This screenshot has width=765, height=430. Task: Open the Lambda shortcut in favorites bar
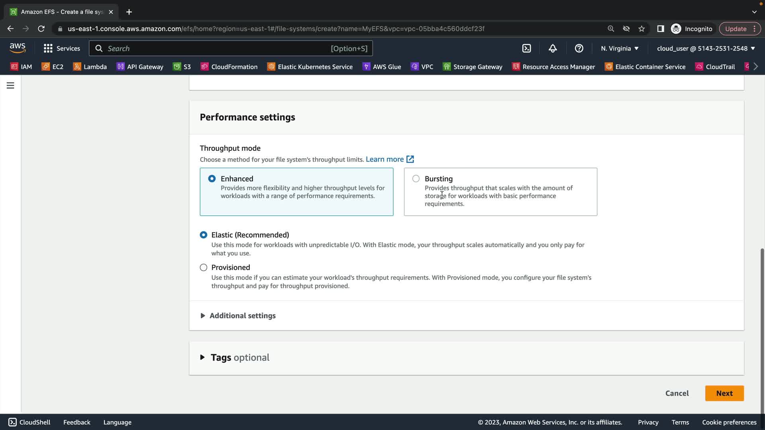[x=90, y=66]
